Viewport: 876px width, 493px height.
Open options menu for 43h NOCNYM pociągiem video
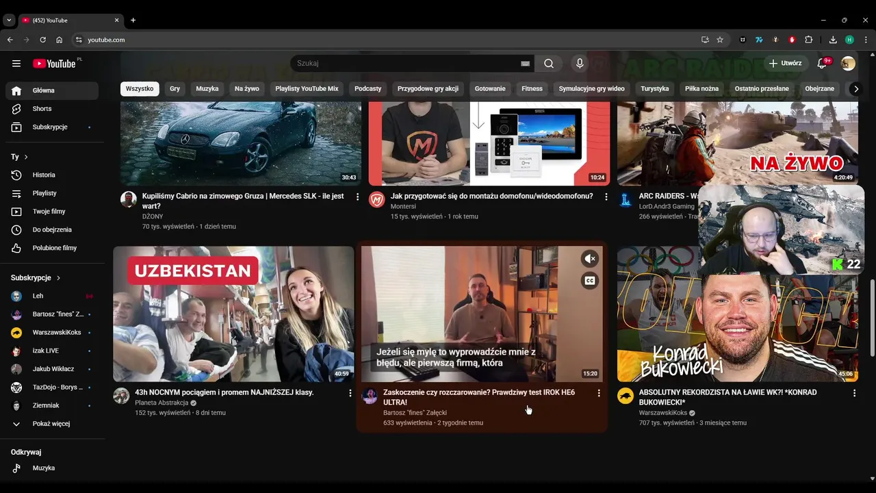tap(350, 393)
